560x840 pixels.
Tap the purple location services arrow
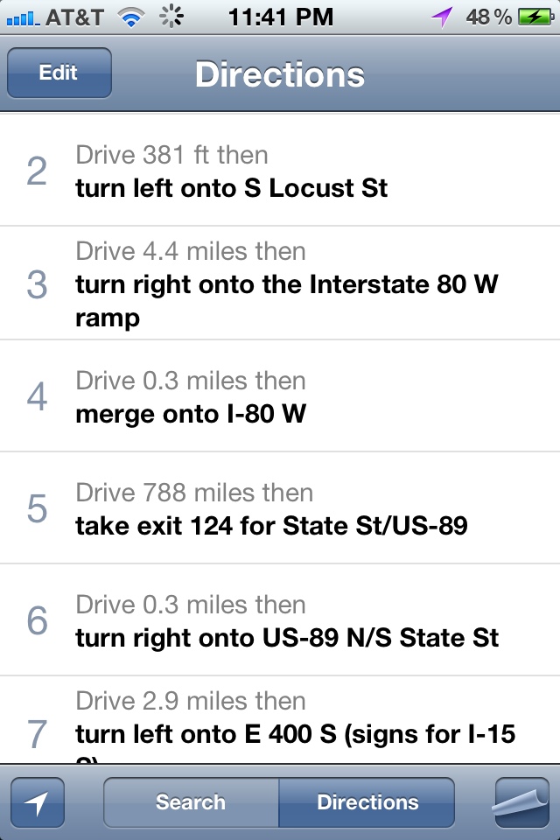[442, 17]
